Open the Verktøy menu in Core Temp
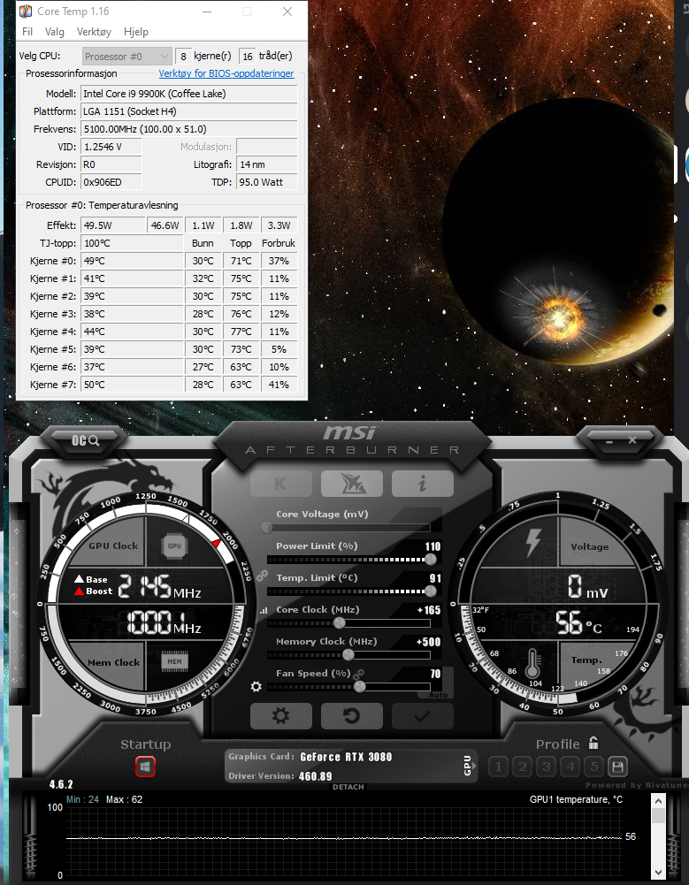689x885 pixels. pyautogui.click(x=94, y=32)
